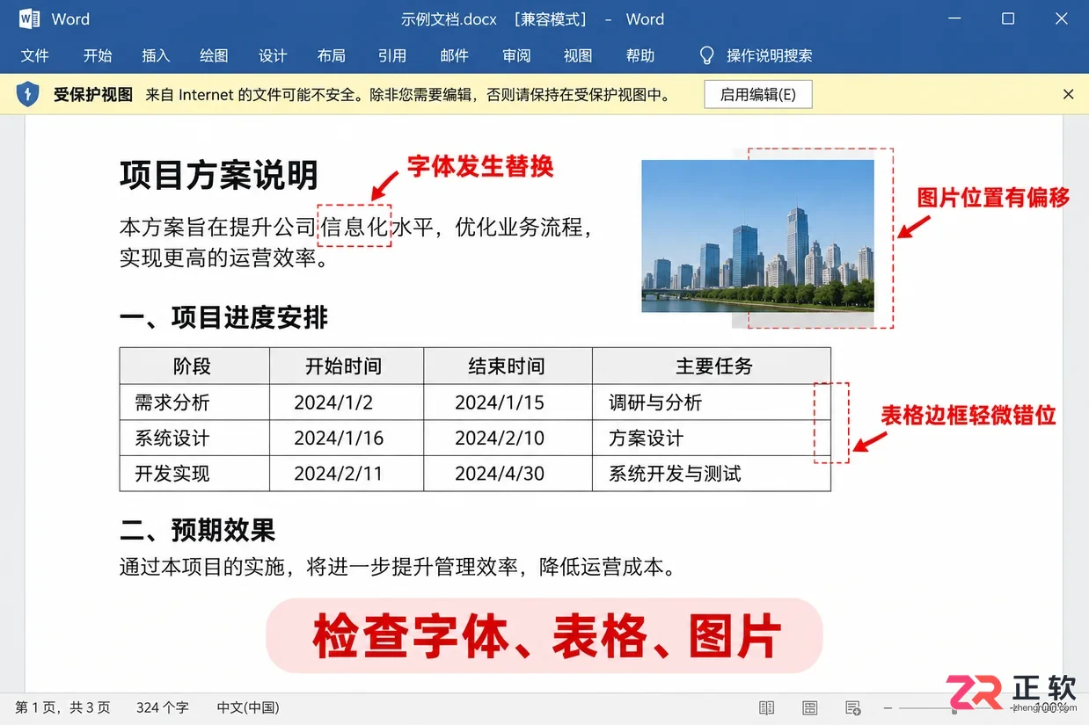The height and width of the screenshot is (725, 1089).
Task: Close the protected view message bar
Action: (1068, 94)
